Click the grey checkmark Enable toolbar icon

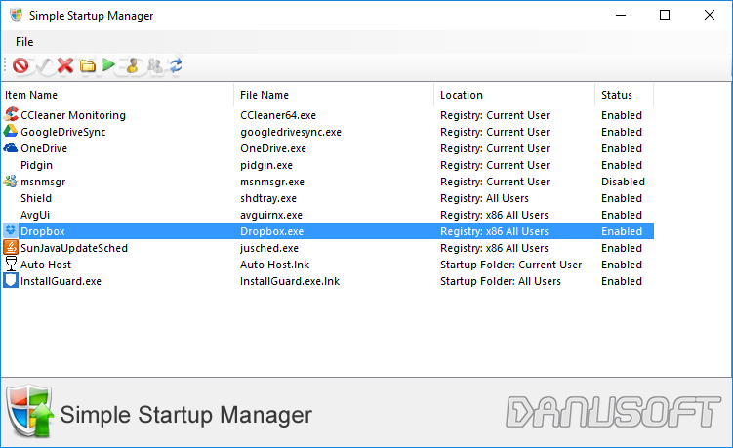44,65
